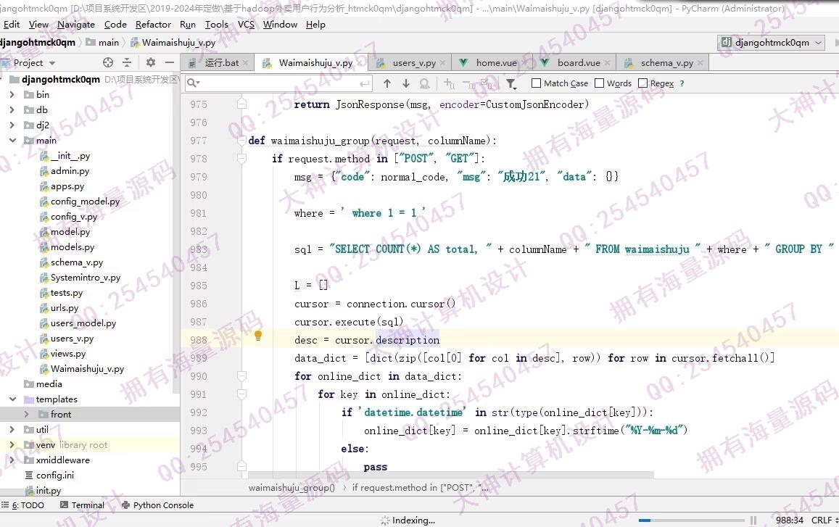Expand the xmiddleware folder
This screenshot has width=839, height=527.
coord(12,460)
